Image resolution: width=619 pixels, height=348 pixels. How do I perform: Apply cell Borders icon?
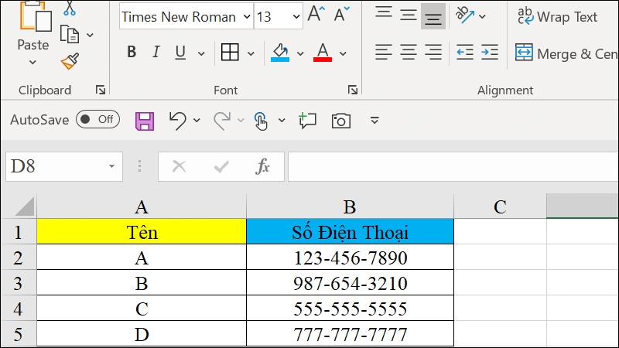(230, 52)
